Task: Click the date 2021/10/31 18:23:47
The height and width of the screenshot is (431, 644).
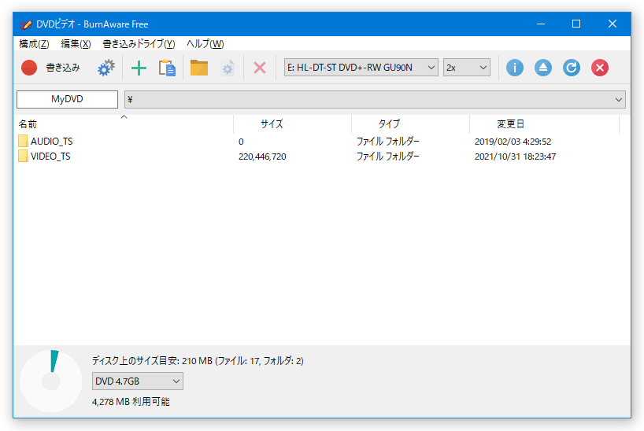Action: [515, 157]
